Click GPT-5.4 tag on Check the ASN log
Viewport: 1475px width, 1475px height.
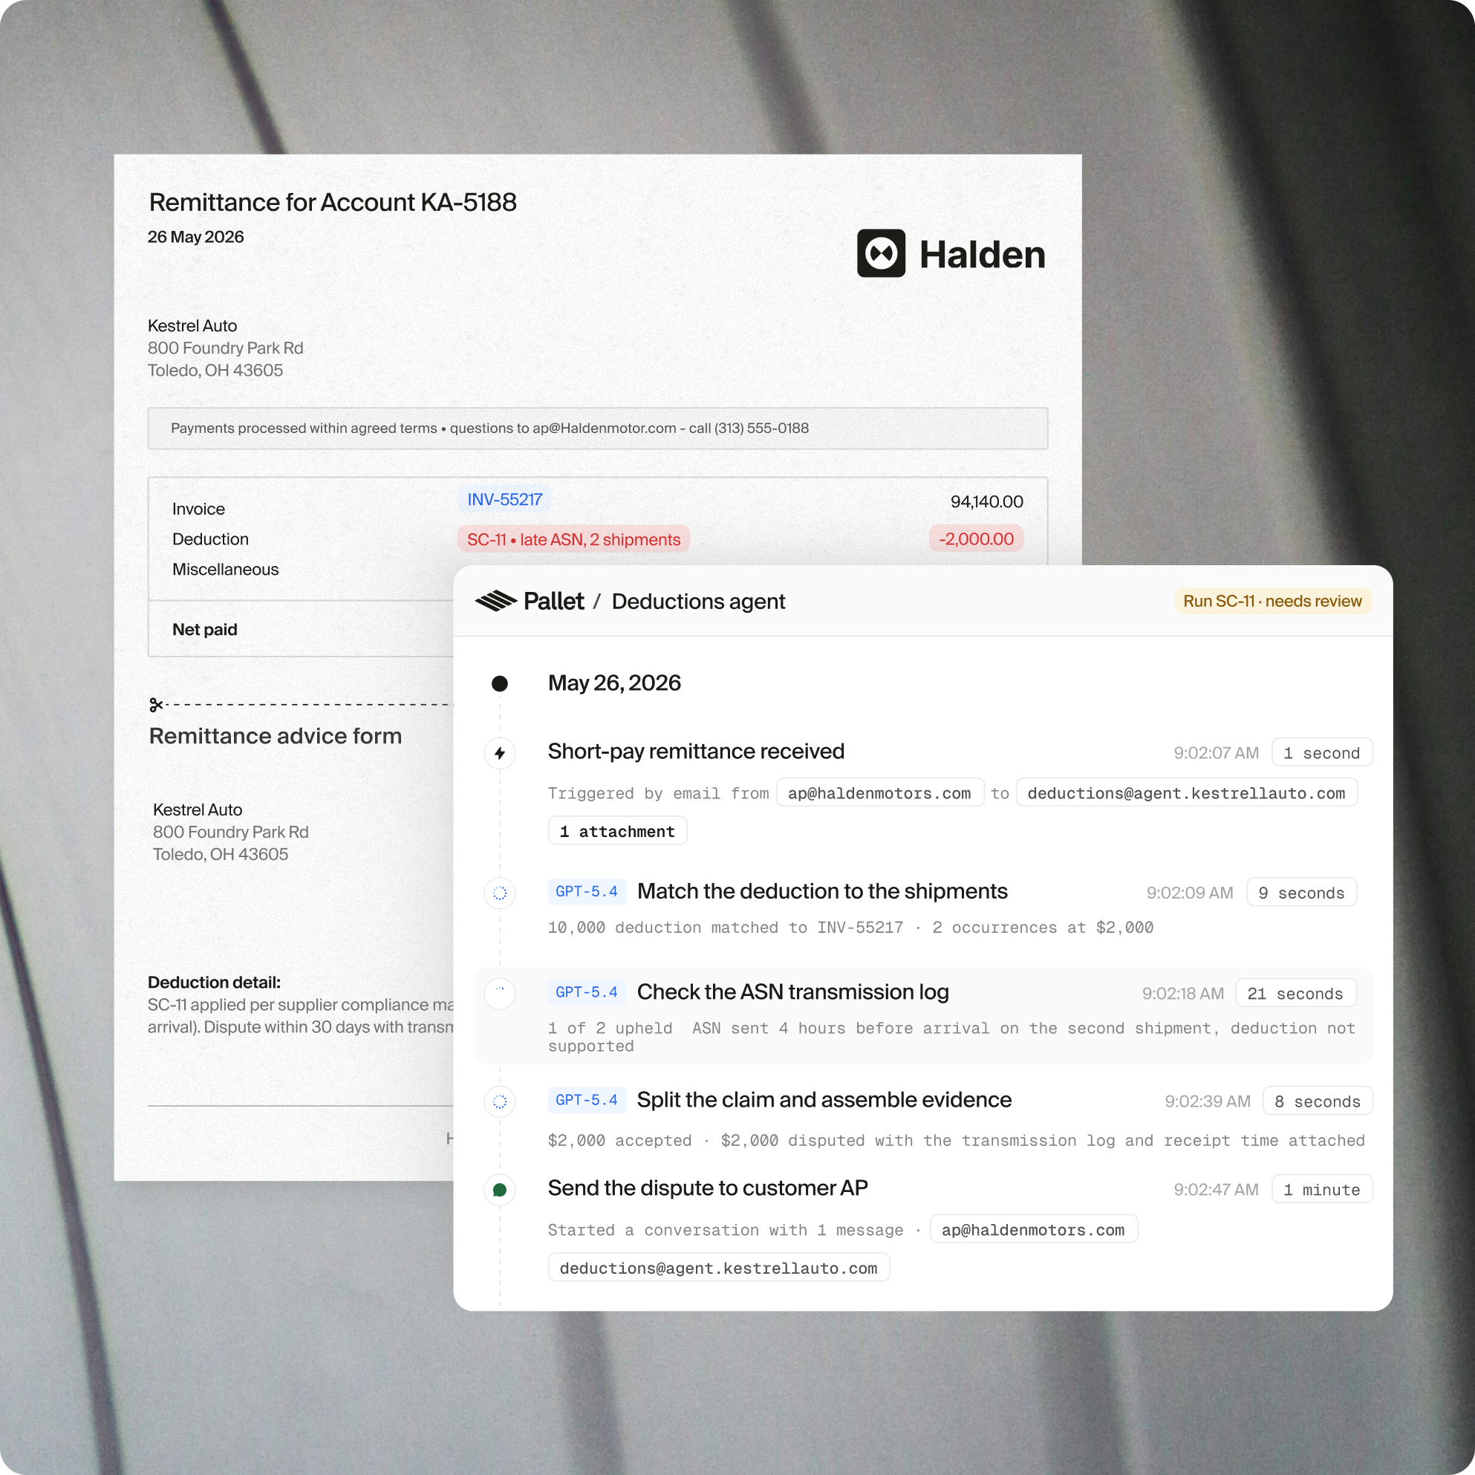[586, 992]
